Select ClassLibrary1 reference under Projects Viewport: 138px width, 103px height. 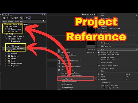(x=20, y=49)
